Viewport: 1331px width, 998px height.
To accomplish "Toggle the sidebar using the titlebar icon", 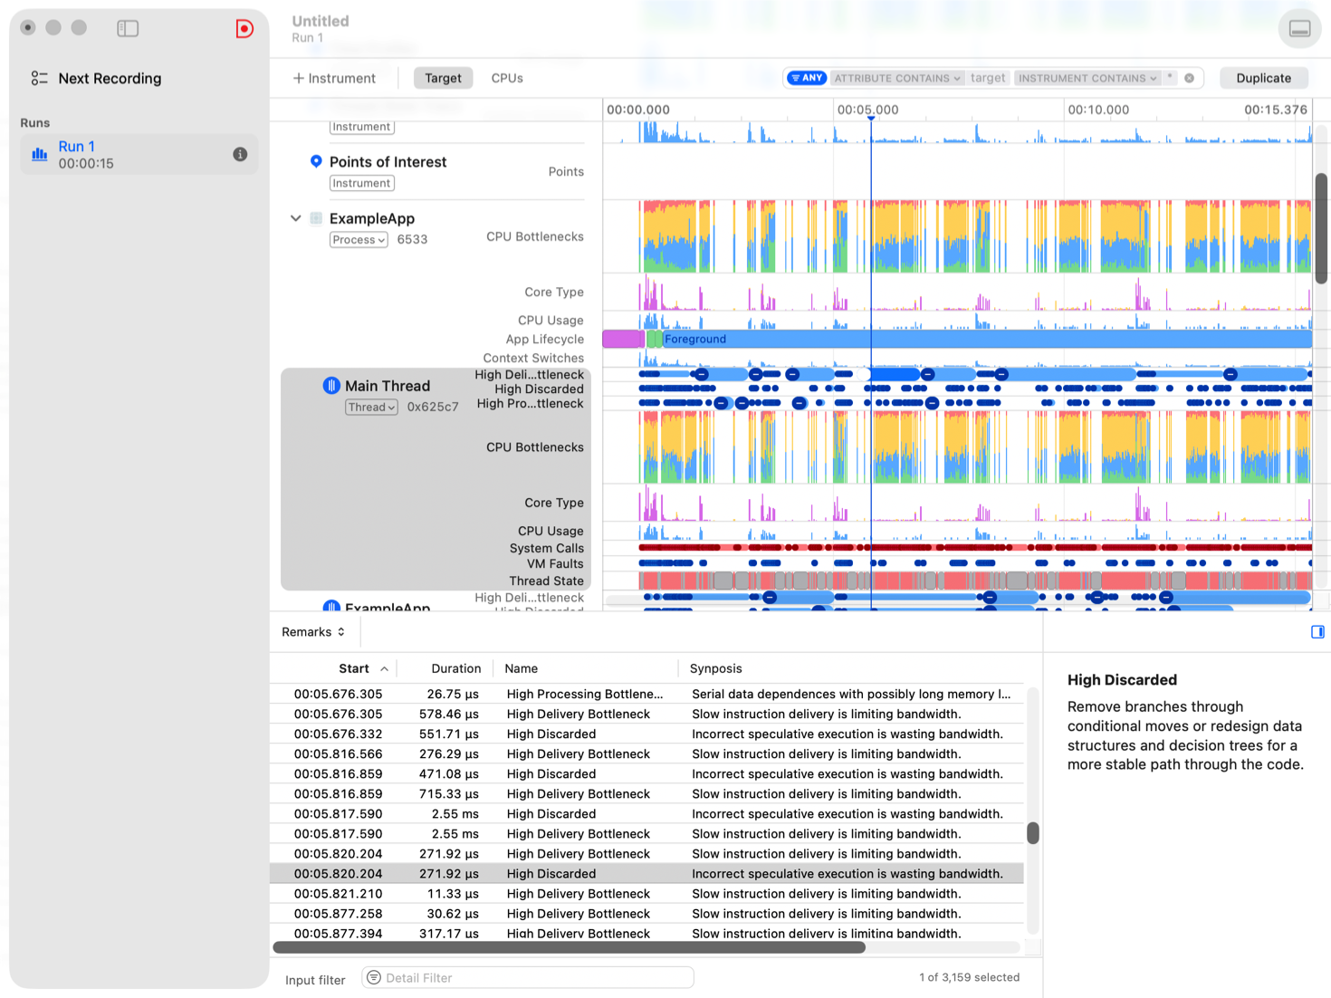I will (127, 28).
